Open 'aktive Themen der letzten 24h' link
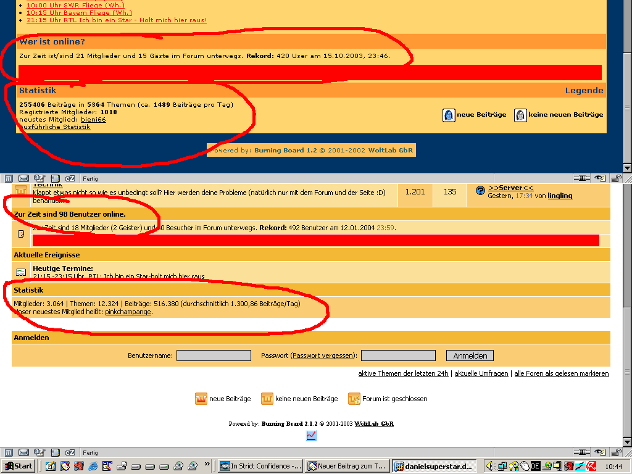 (403, 373)
